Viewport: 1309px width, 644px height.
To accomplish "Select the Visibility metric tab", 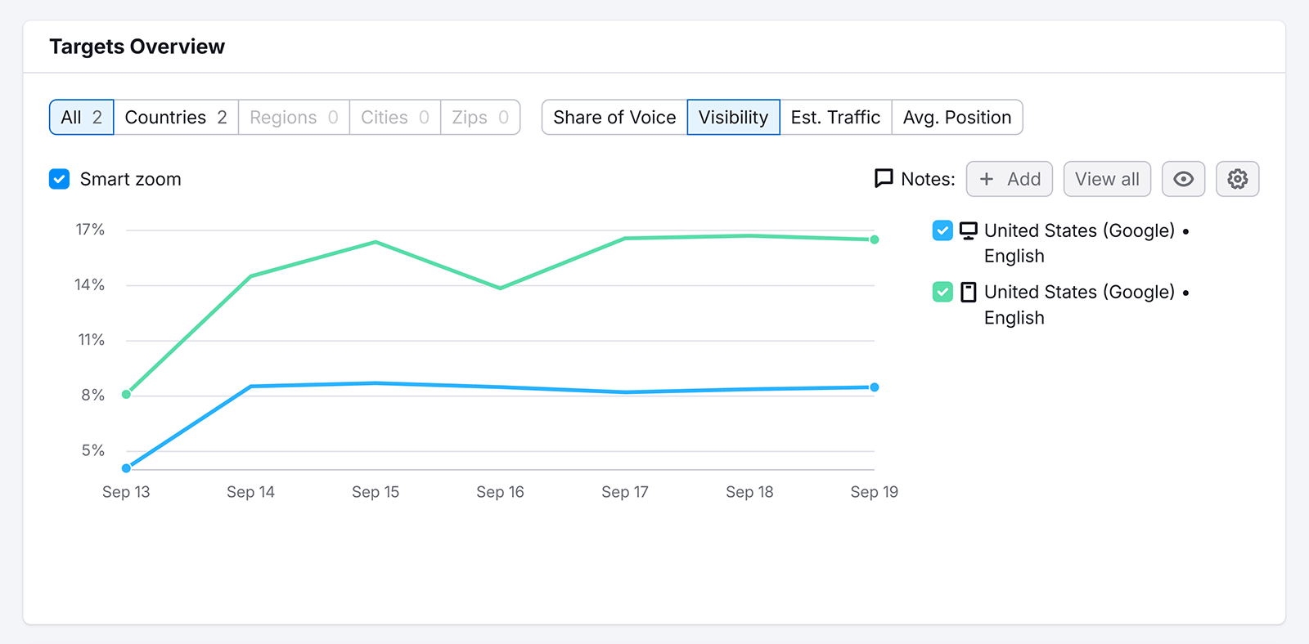I will point(733,117).
